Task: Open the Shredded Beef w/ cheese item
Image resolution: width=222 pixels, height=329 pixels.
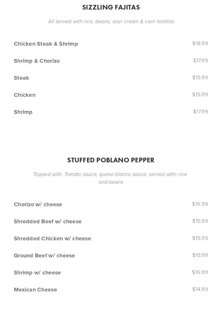Action: tap(48, 222)
